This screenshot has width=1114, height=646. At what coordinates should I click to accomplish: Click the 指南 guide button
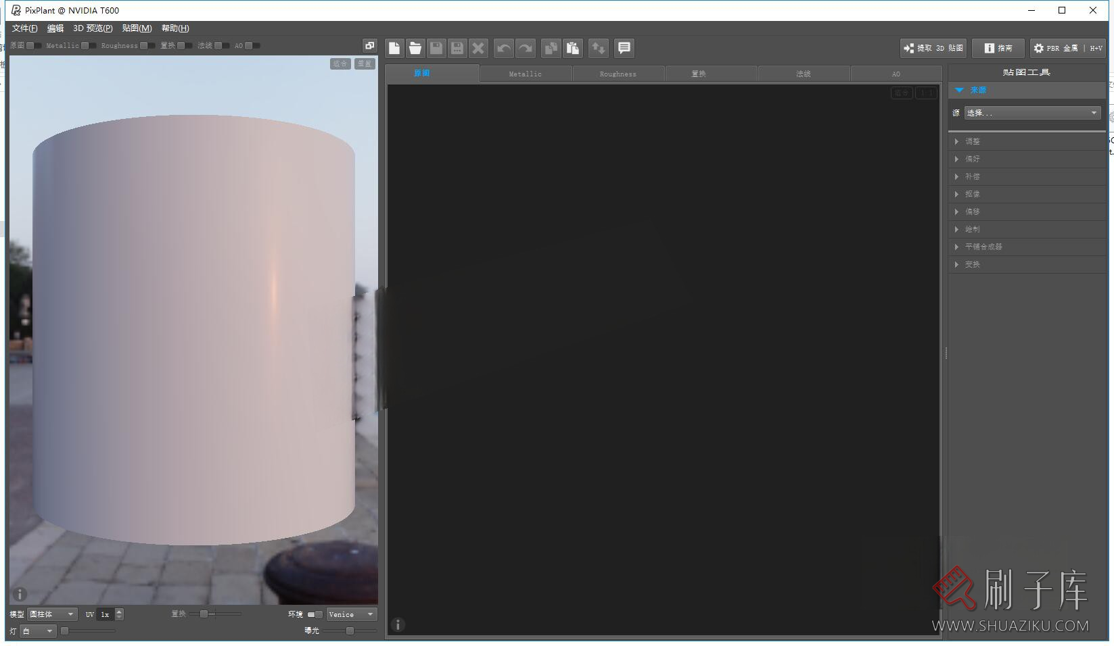(999, 48)
